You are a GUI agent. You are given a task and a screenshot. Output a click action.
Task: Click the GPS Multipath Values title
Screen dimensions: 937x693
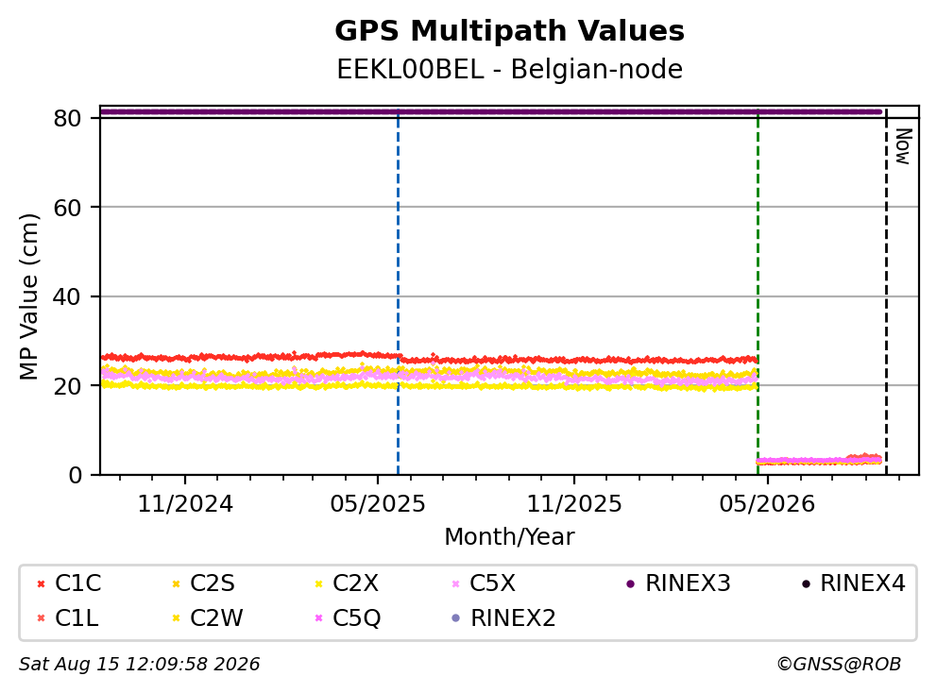[x=509, y=31]
